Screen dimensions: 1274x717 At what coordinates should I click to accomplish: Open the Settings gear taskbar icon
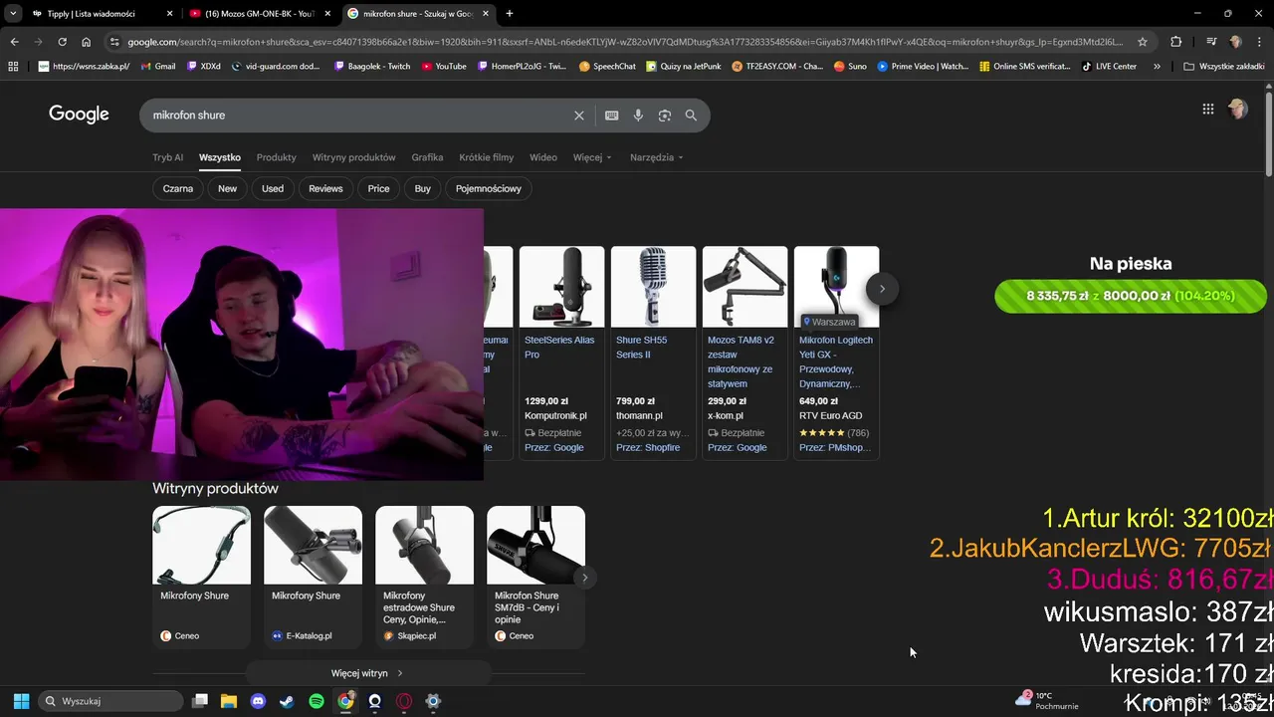(x=433, y=701)
